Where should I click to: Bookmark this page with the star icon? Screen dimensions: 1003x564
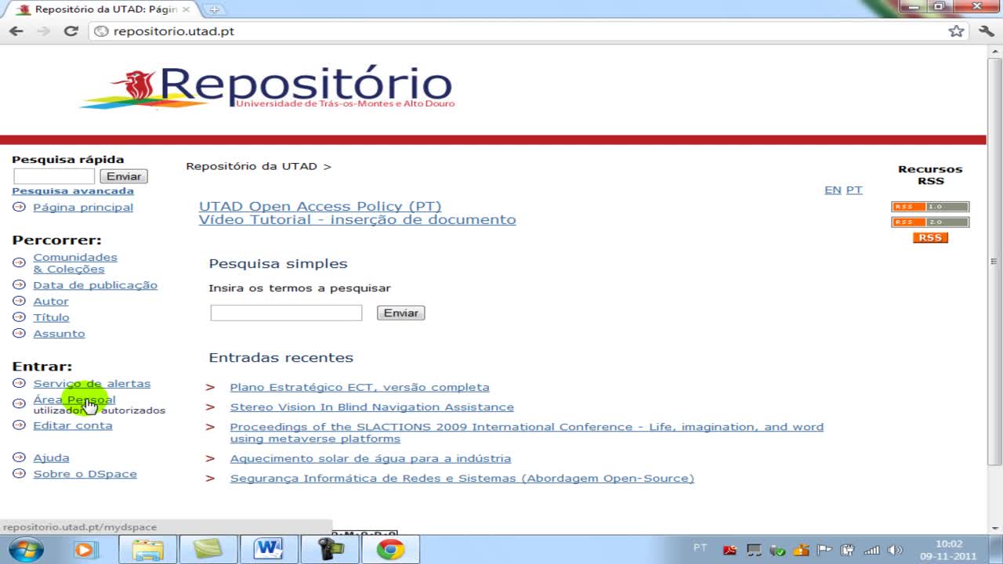tap(956, 31)
